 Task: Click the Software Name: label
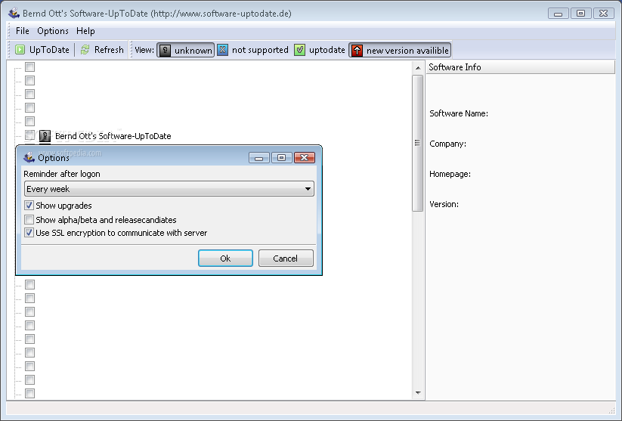click(459, 113)
